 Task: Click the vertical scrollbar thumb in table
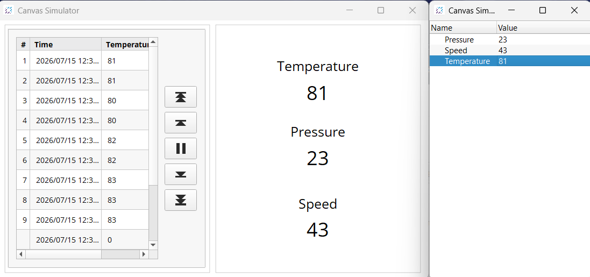(153, 213)
